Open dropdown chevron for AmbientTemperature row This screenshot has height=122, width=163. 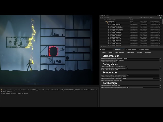[x=161, y=80]
